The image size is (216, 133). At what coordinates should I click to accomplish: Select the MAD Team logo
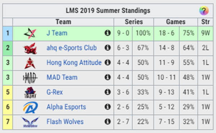30,77
